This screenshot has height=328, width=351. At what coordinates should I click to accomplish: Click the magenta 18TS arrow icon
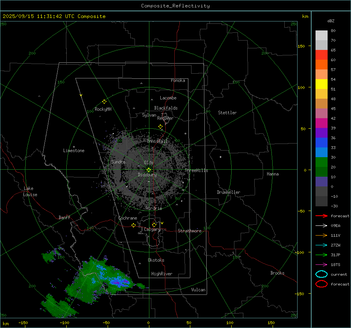321,265
